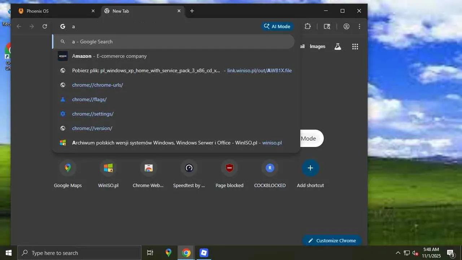This screenshot has width=462, height=260.
Task: Show hidden system tray icons
Action: click(x=398, y=253)
